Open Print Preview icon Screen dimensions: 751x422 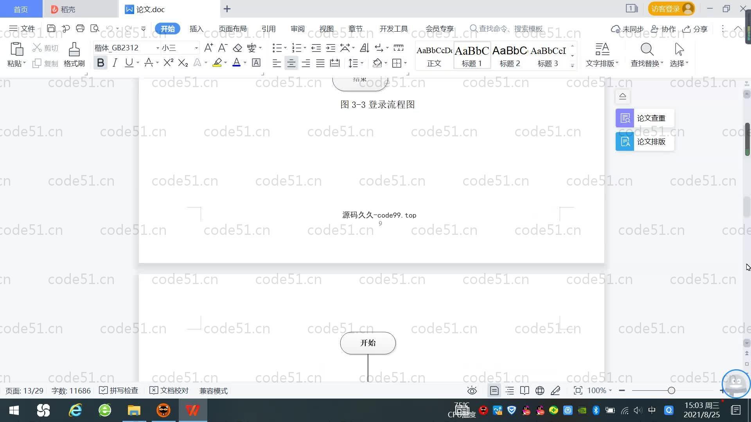tap(95, 29)
